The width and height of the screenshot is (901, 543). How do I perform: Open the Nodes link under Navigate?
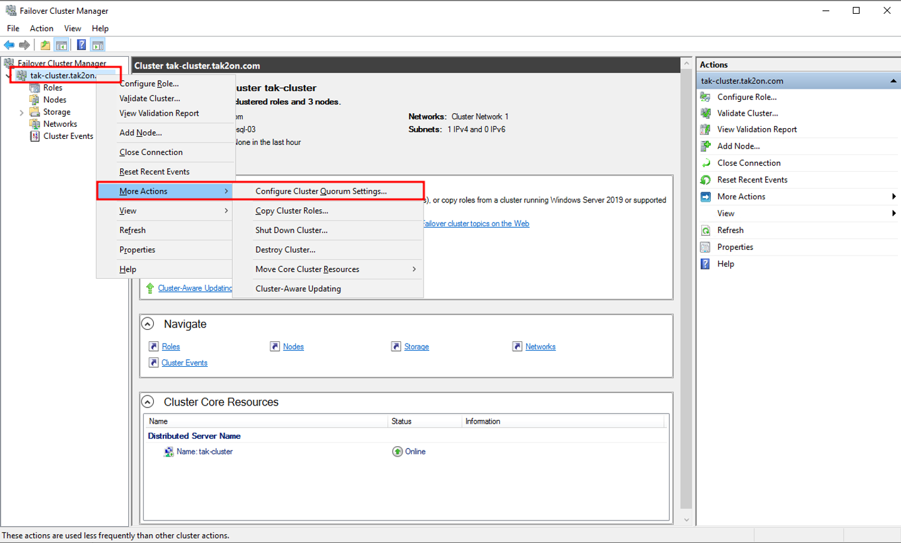[x=293, y=347]
